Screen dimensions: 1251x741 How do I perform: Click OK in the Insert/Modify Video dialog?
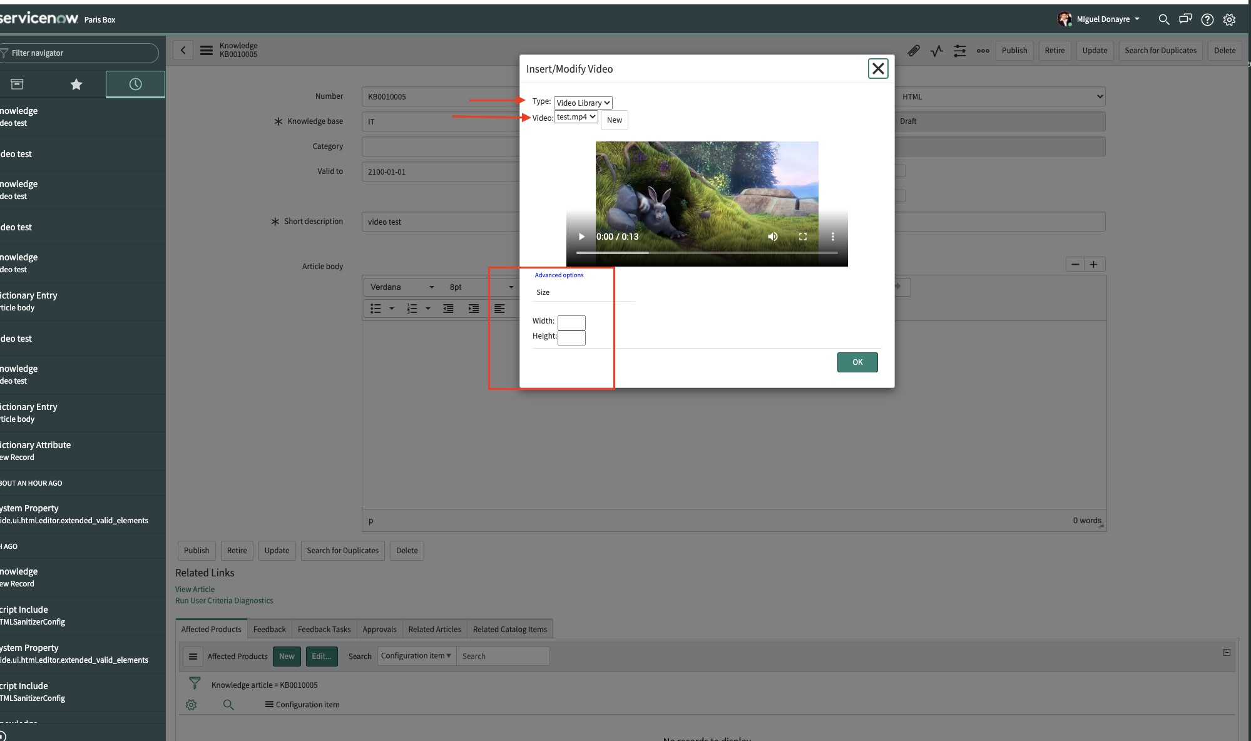857,362
